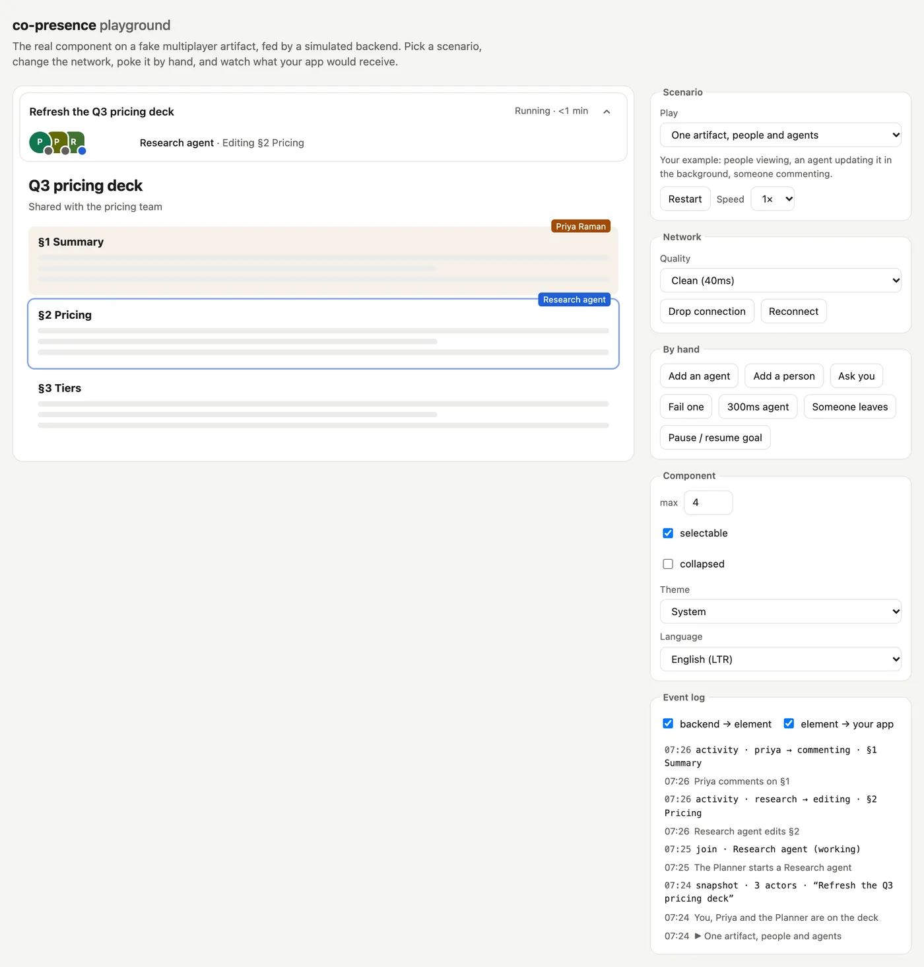Viewport: 924px width, 967px height.
Task: Click Add a person
Action: pos(784,376)
